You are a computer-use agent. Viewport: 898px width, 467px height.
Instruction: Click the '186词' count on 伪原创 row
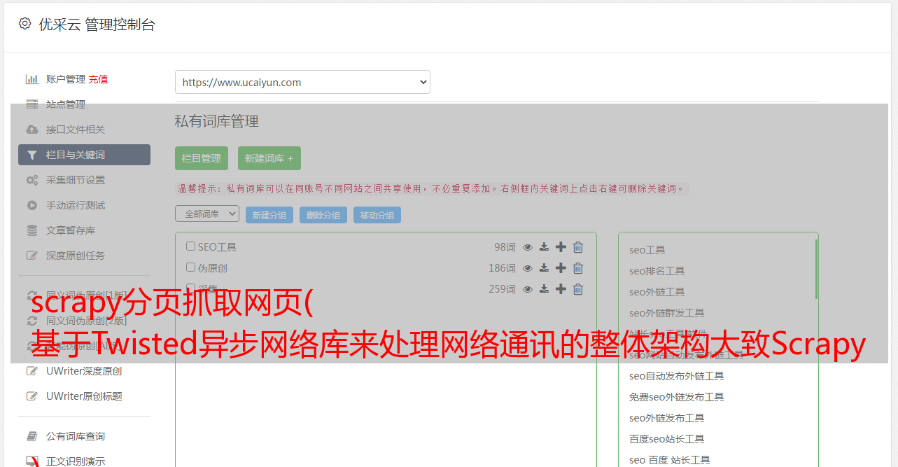(x=502, y=268)
